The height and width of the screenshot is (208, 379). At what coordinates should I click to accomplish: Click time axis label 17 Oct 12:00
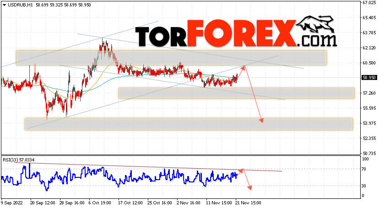(130, 203)
